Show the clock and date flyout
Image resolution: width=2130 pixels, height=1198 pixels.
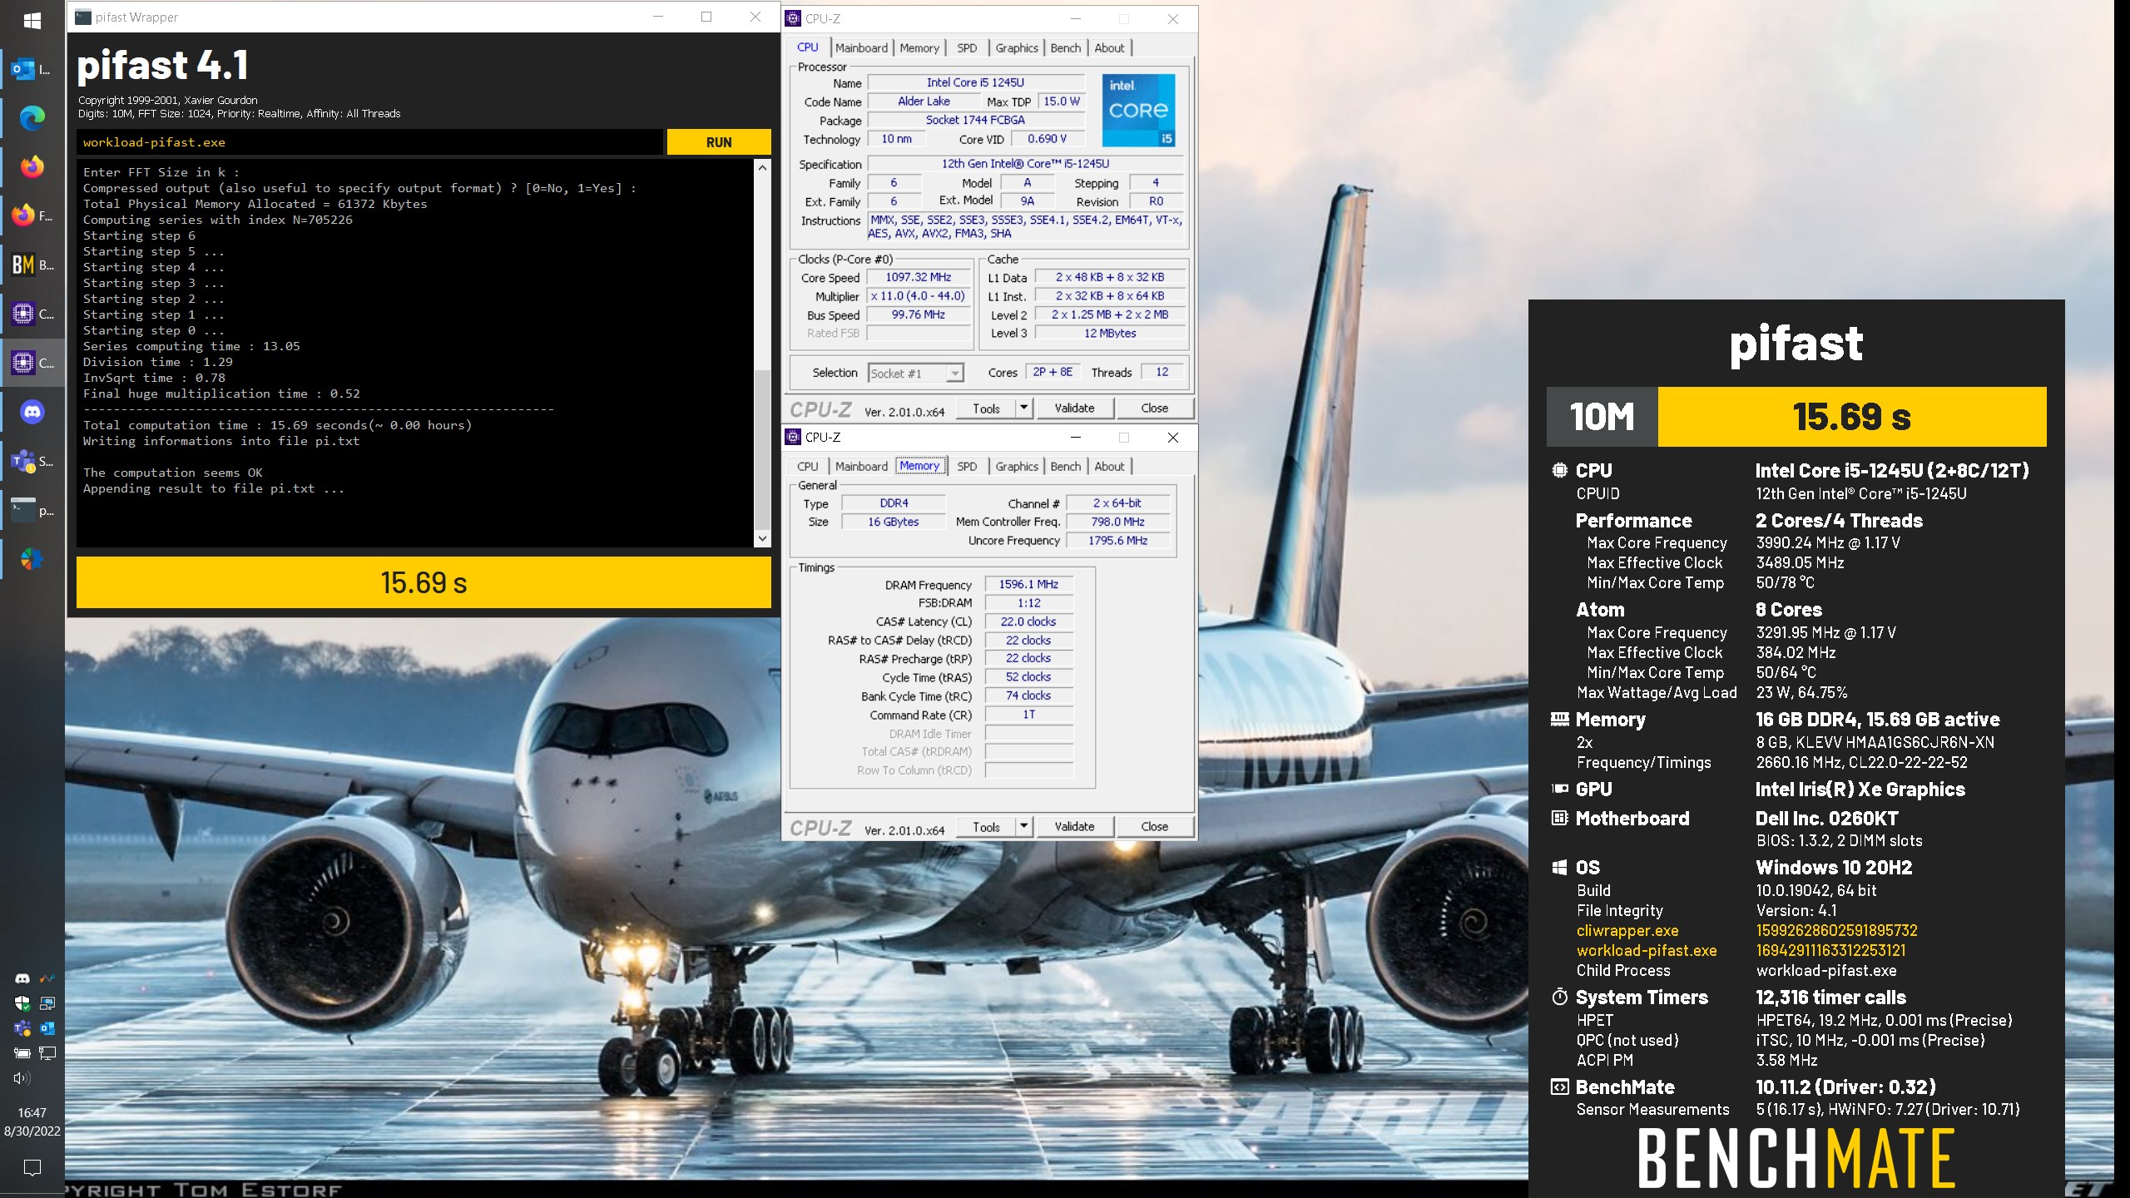coord(32,1121)
